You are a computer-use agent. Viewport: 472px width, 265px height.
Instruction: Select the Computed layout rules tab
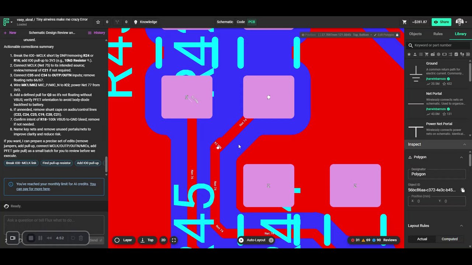[x=450, y=239]
